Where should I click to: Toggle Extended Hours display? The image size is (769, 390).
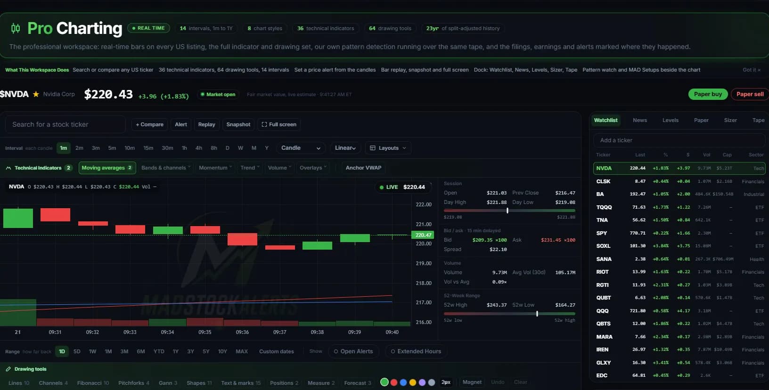tap(416, 351)
